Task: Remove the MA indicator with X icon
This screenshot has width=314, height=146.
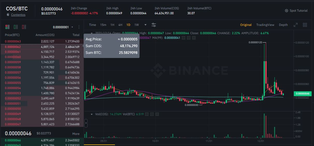Action: [x=194, y=38]
